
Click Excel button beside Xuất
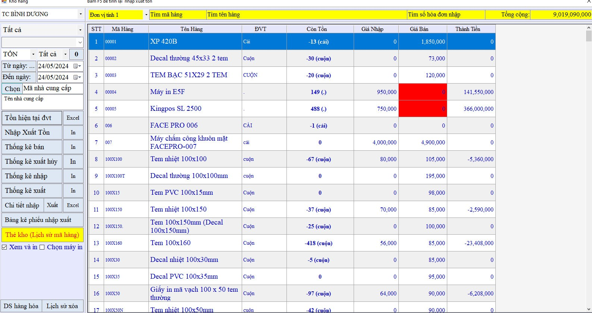click(73, 205)
